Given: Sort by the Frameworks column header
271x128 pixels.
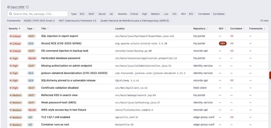Looking at the screenshot, I should pyautogui.click(x=257, y=29).
